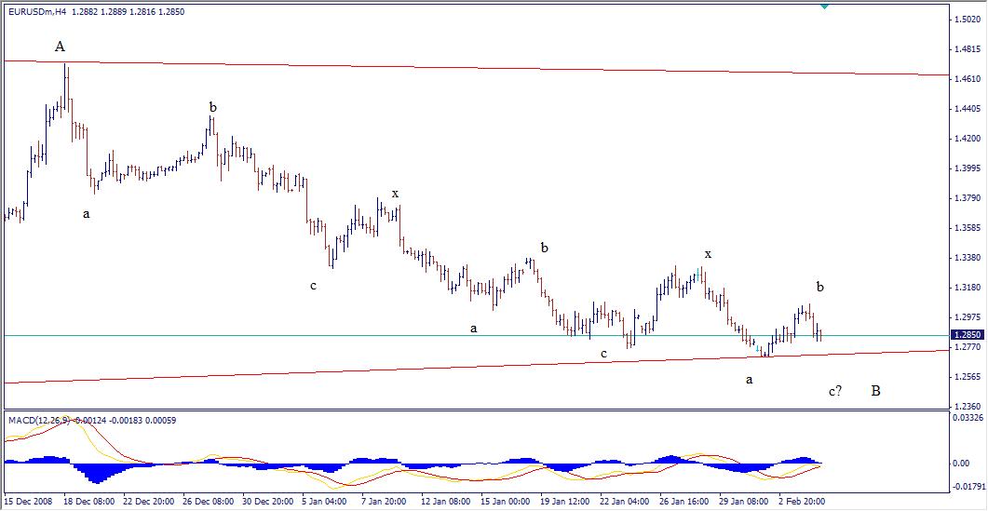Click the '19 Jan 12:00' time axis label
The image size is (988, 511).
point(564,502)
